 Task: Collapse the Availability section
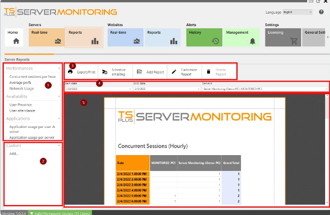[x=59, y=96]
